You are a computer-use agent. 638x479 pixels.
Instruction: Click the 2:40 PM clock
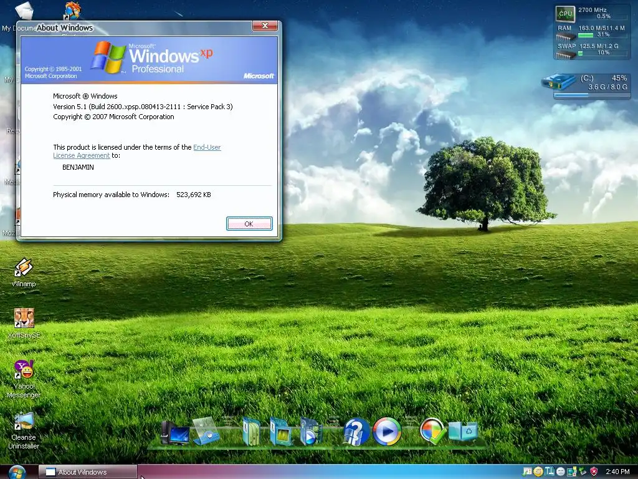(617, 472)
